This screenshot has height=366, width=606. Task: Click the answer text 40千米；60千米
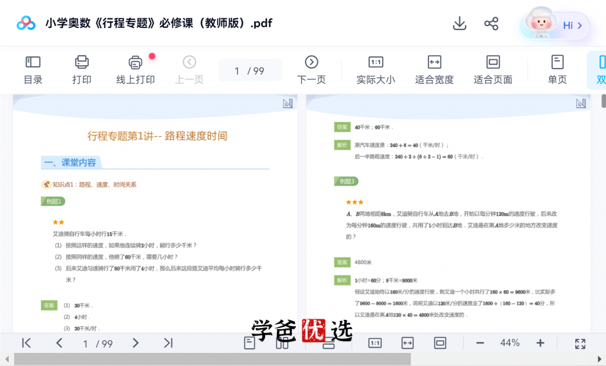pos(374,127)
